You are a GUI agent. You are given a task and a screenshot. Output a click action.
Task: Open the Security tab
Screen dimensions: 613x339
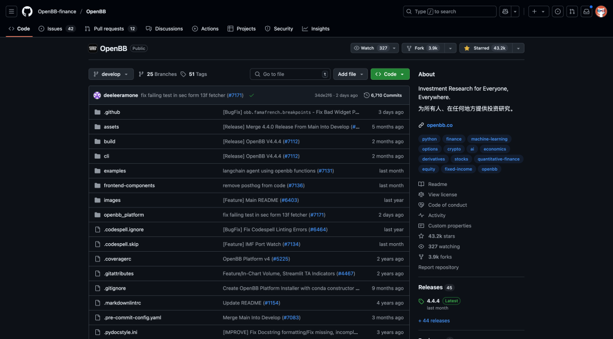279,29
